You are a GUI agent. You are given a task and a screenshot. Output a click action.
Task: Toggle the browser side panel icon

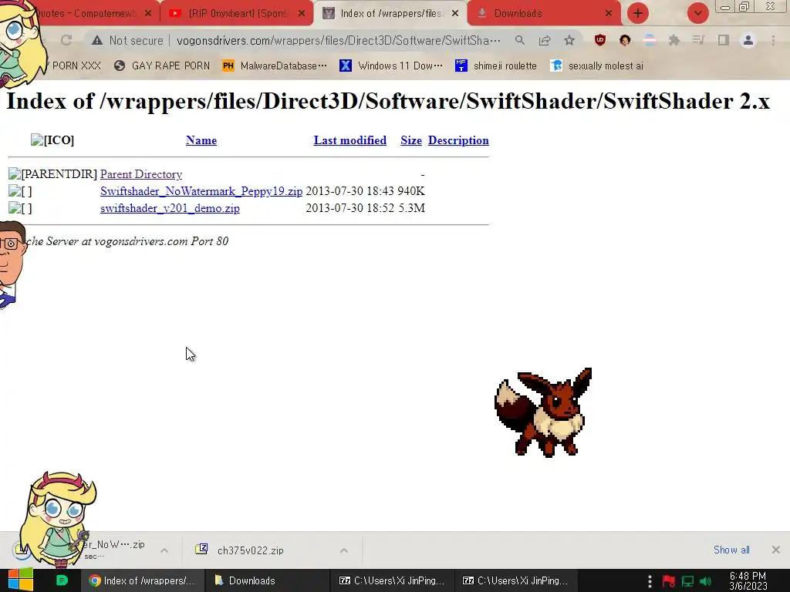tap(724, 40)
